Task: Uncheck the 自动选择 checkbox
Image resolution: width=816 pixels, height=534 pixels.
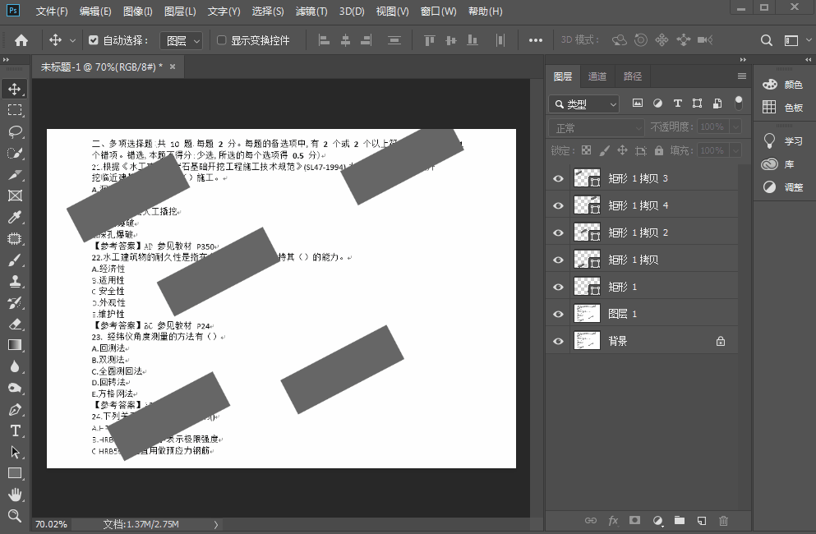Action: click(x=93, y=40)
